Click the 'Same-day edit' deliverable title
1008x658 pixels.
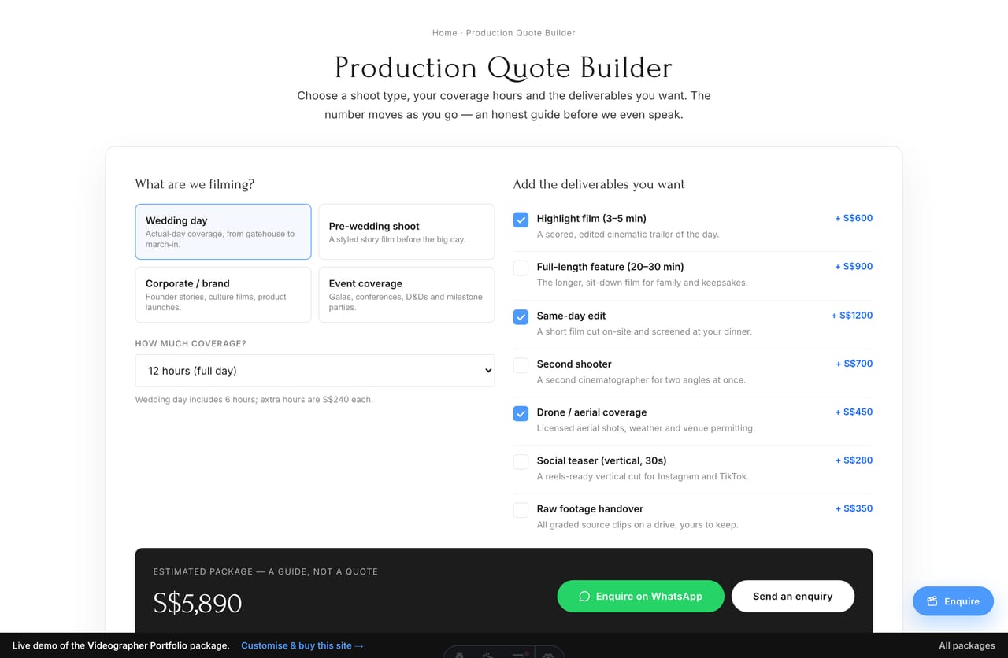click(572, 316)
